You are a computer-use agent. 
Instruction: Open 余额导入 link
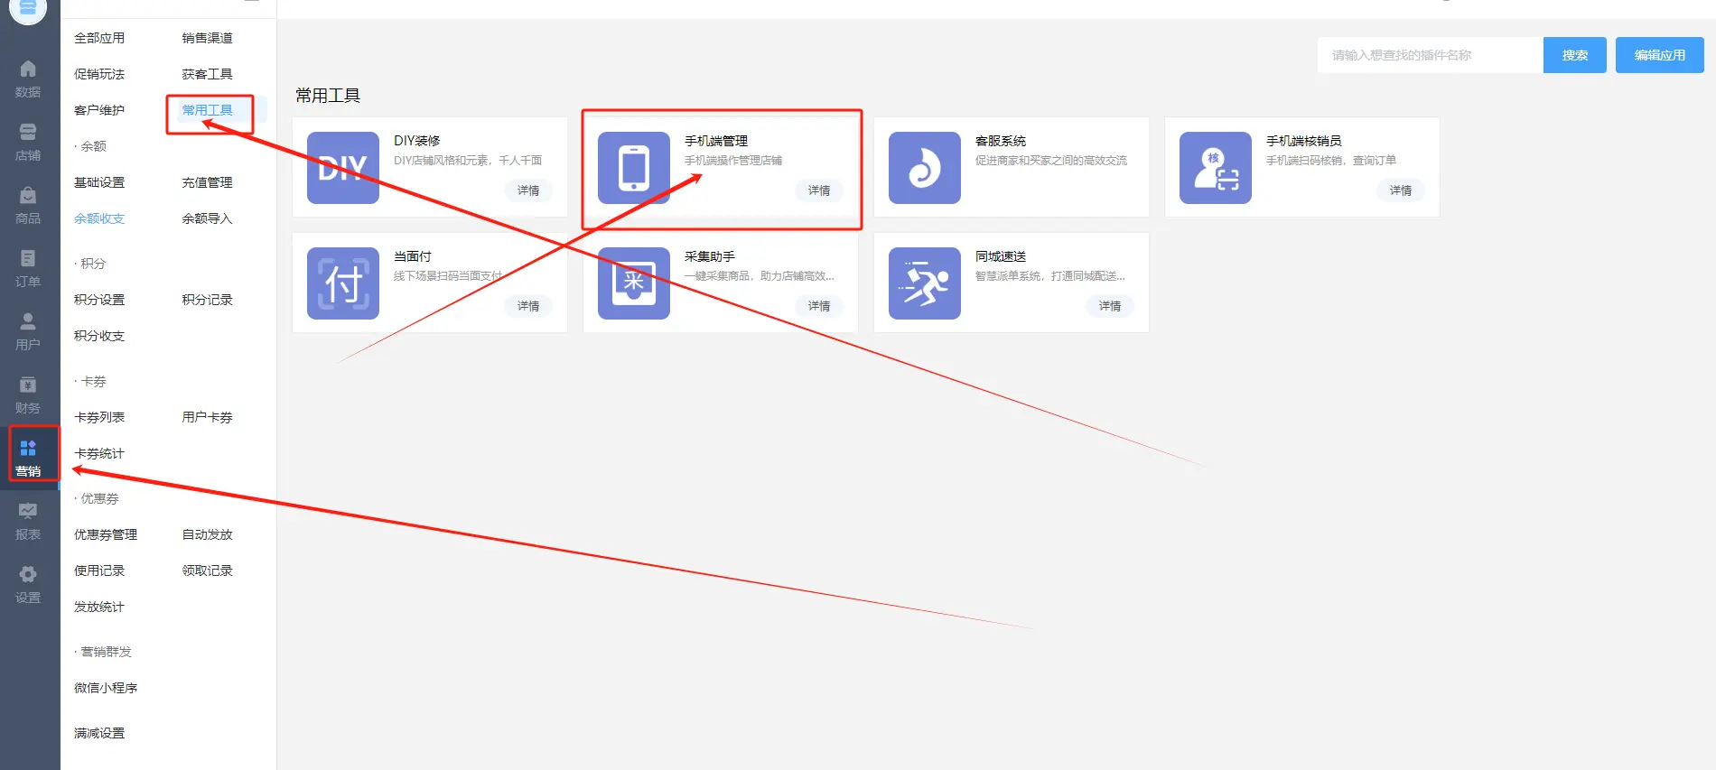coord(207,218)
